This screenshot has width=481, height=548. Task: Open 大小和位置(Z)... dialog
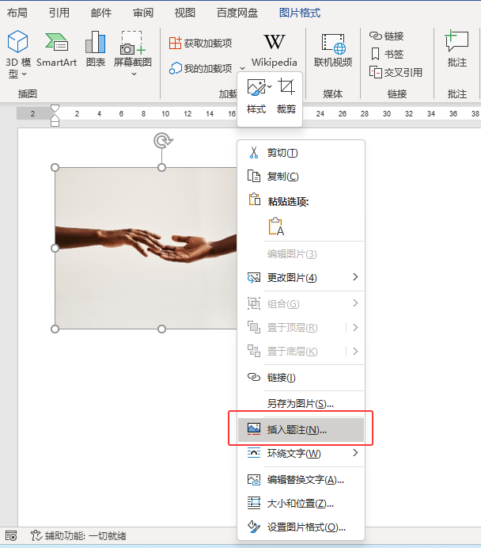(x=301, y=504)
